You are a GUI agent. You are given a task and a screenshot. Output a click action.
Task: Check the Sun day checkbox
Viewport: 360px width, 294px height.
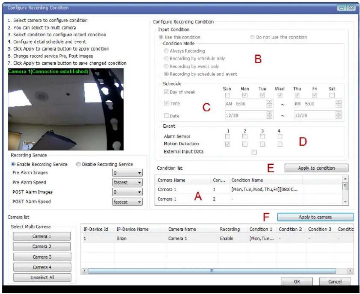point(227,95)
